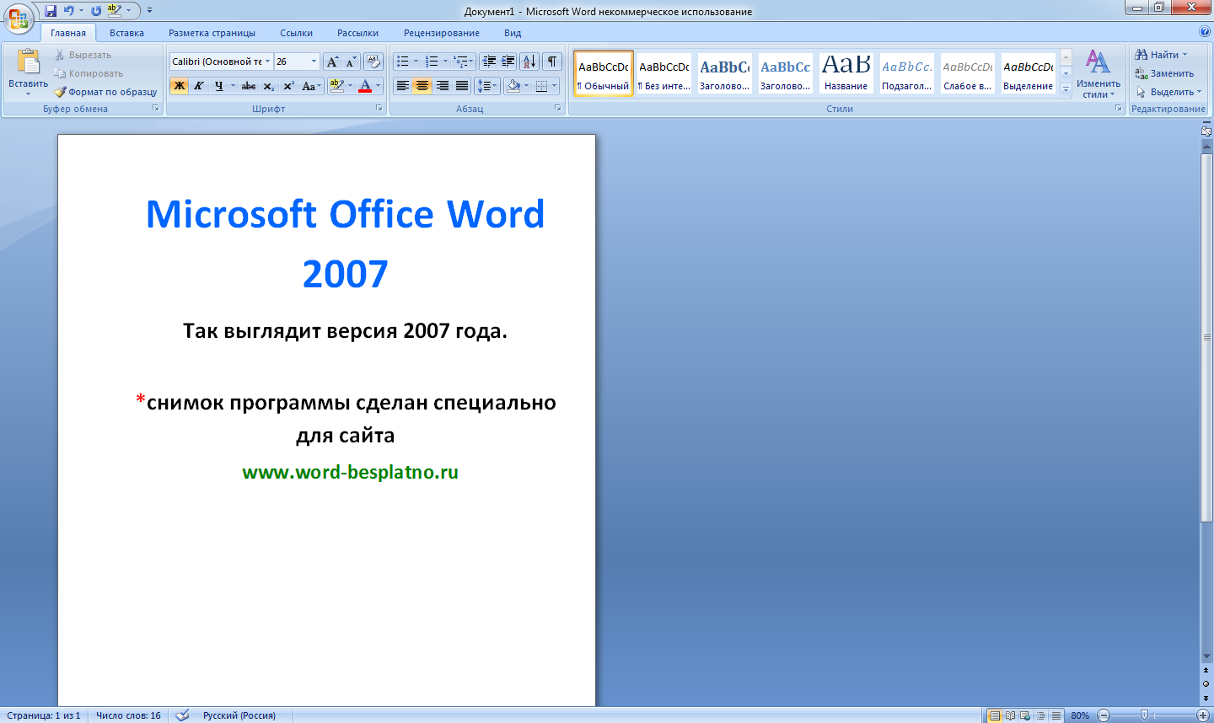This screenshot has height=723, width=1214.
Task: Zoom in with plus button
Action: (x=1203, y=715)
